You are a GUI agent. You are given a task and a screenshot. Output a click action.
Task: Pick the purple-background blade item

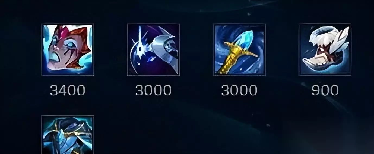153,50
